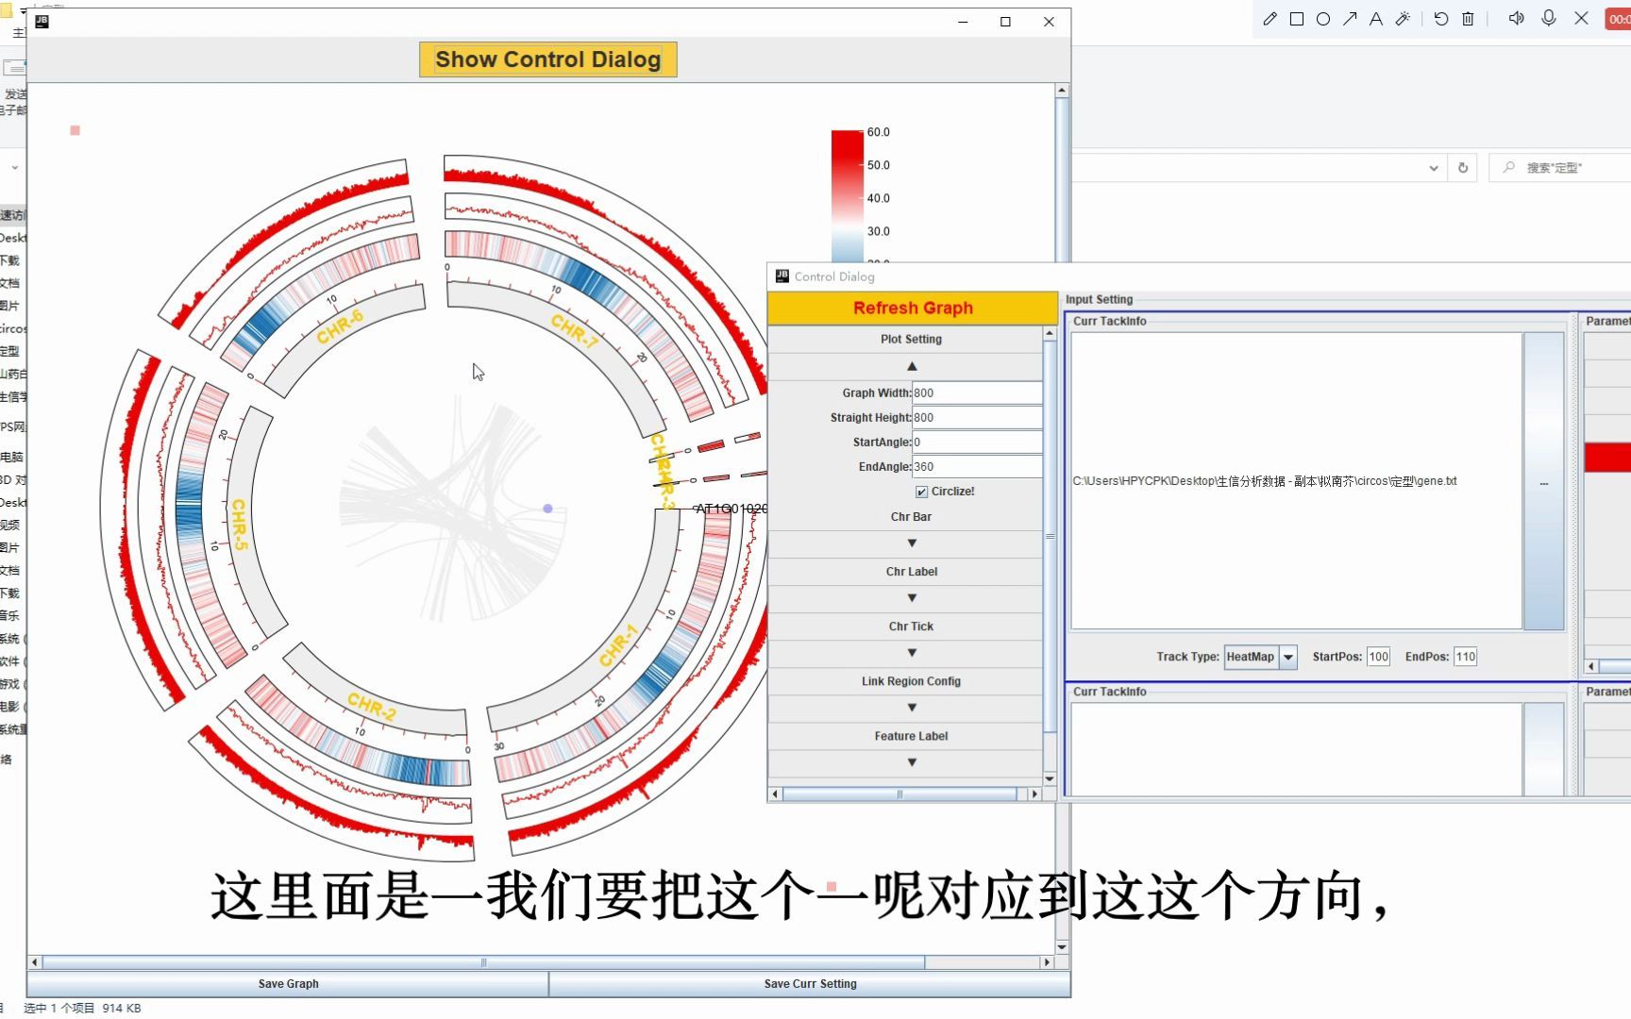Click the Show Control Dialog button
Image resolution: width=1631 pixels, height=1019 pixels.
[x=547, y=58]
